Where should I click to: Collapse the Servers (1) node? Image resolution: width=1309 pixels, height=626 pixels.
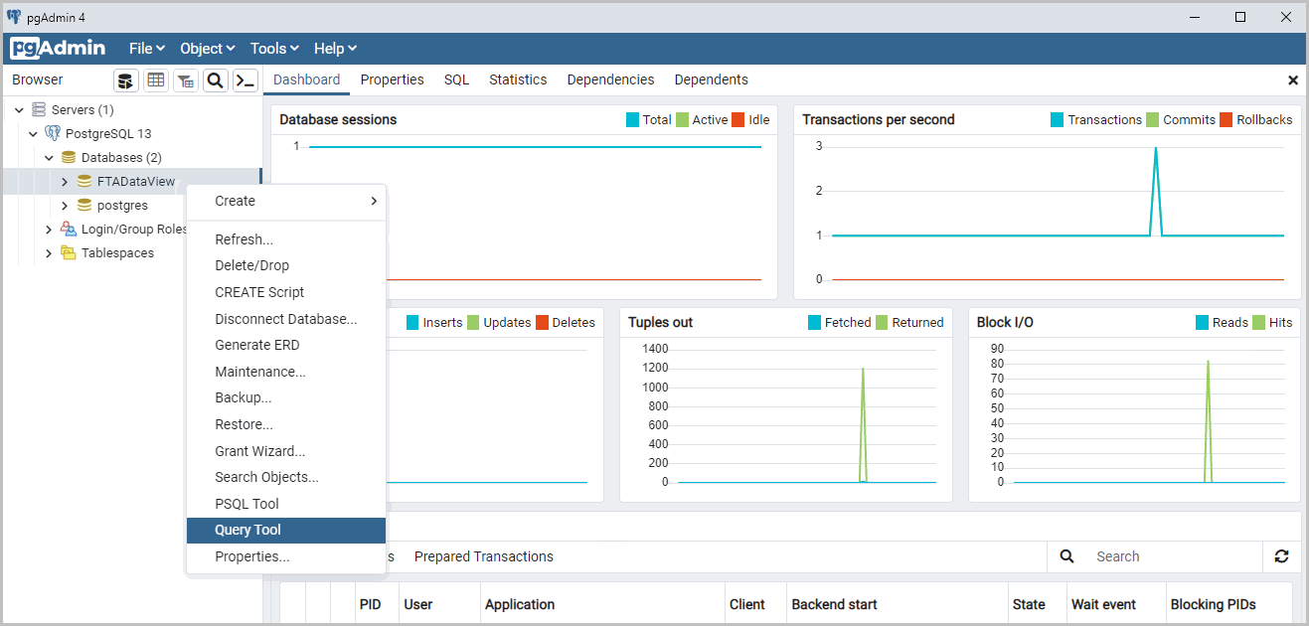click(19, 110)
